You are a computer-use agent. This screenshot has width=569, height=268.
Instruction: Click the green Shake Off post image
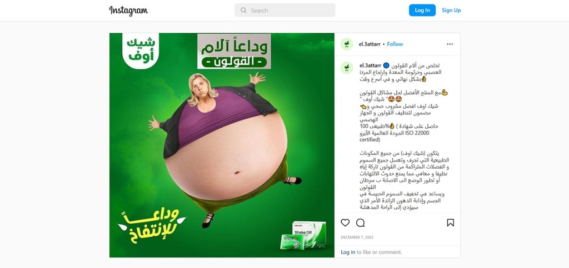222,145
